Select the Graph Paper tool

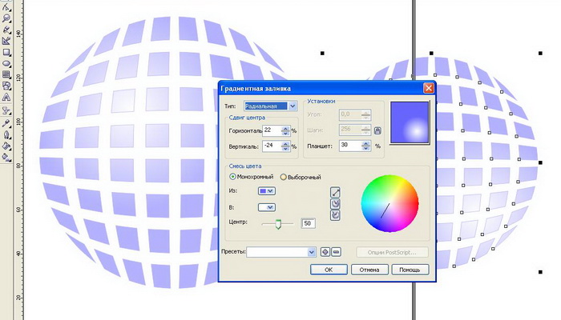coord(6,74)
